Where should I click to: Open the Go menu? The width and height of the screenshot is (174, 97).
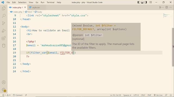tap(37, 2)
